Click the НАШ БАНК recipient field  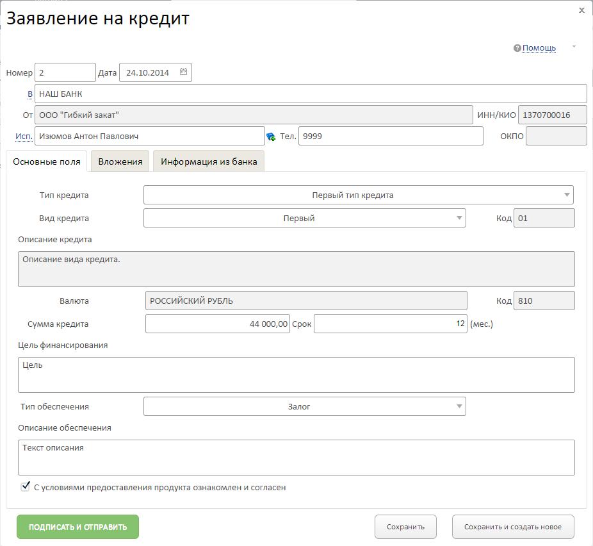pyautogui.click(x=311, y=94)
